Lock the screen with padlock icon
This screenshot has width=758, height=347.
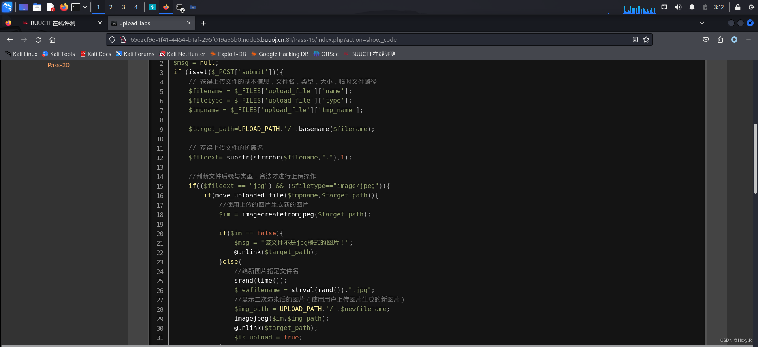tap(737, 7)
